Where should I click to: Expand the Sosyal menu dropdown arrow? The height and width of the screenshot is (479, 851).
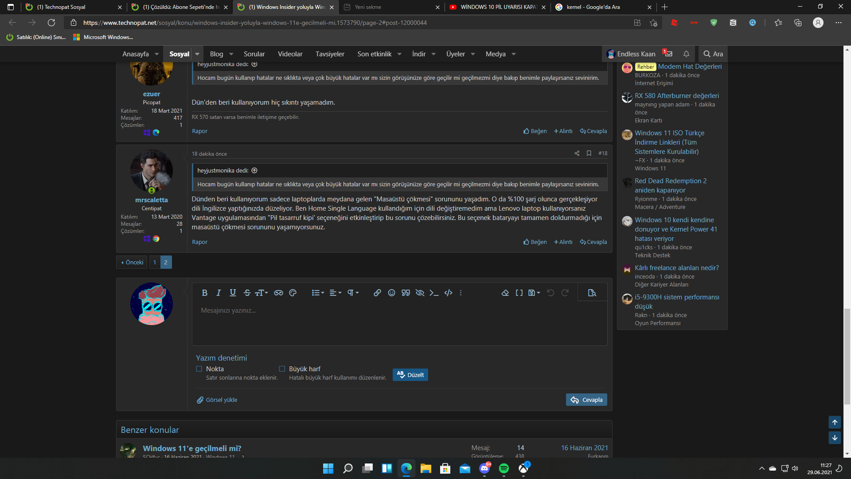coord(197,54)
